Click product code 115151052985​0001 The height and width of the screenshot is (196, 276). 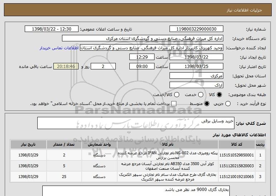[x=237, y=155]
